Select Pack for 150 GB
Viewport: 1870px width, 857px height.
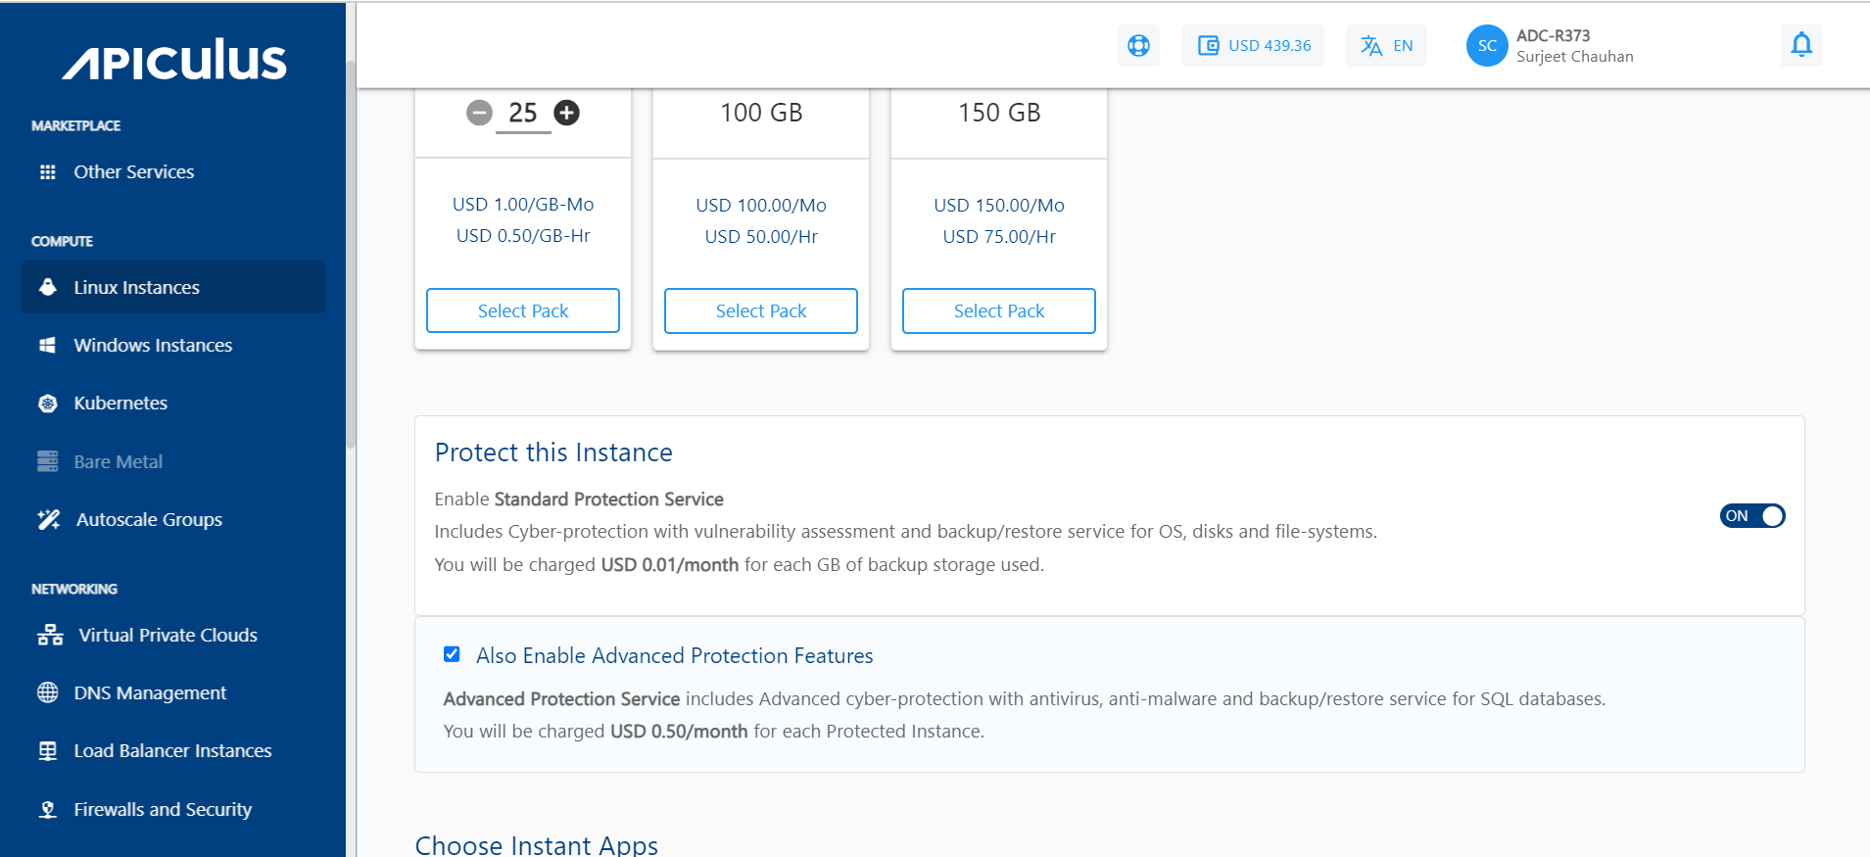point(998,310)
